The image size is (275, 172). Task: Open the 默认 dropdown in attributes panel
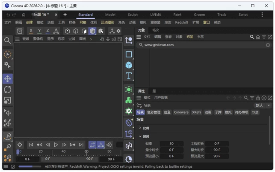tap(263, 105)
